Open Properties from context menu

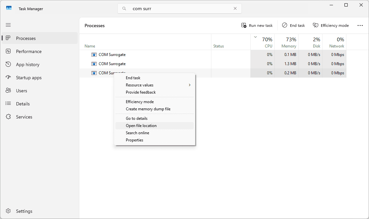pos(154,140)
